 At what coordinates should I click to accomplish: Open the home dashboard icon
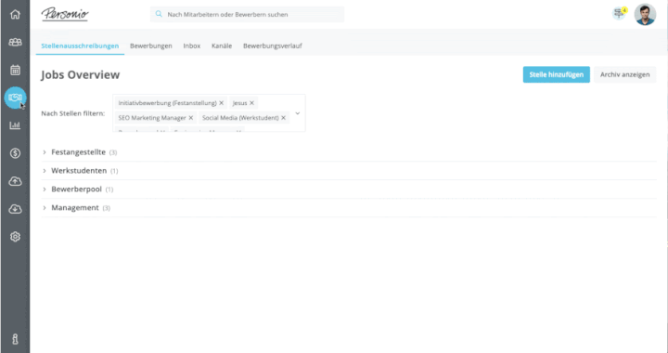click(x=15, y=15)
